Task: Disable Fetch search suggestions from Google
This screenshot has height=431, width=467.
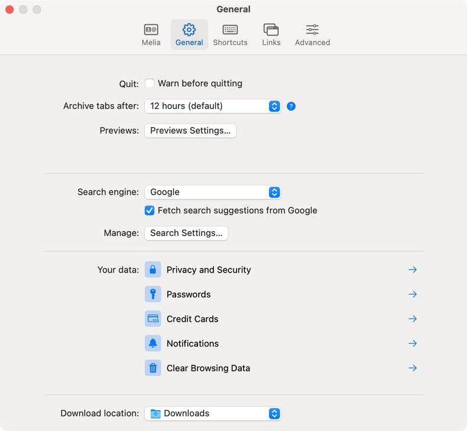Action: (x=150, y=210)
